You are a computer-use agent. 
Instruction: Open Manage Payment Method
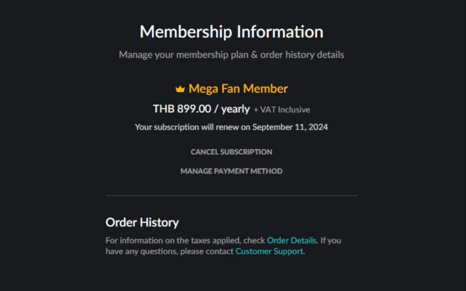pyautogui.click(x=232, y=171)
